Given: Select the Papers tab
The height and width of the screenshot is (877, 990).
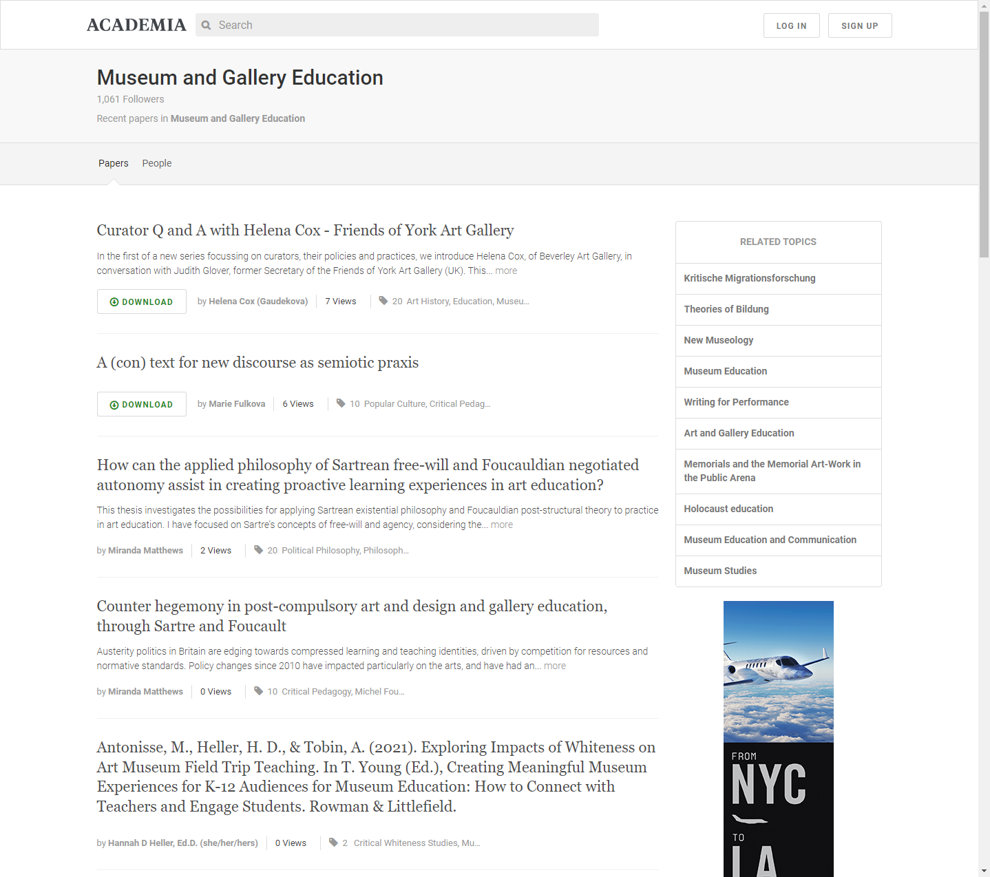Looking at the screenshot, I should coord(114,163).
